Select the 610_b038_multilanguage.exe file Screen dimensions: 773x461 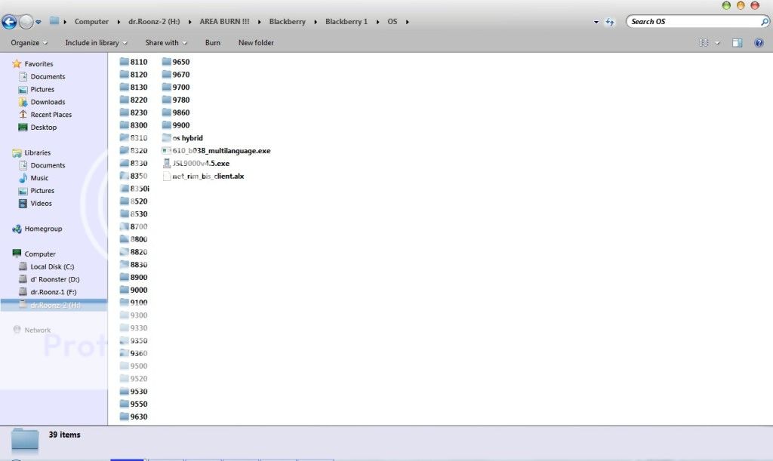click(217, 151)
